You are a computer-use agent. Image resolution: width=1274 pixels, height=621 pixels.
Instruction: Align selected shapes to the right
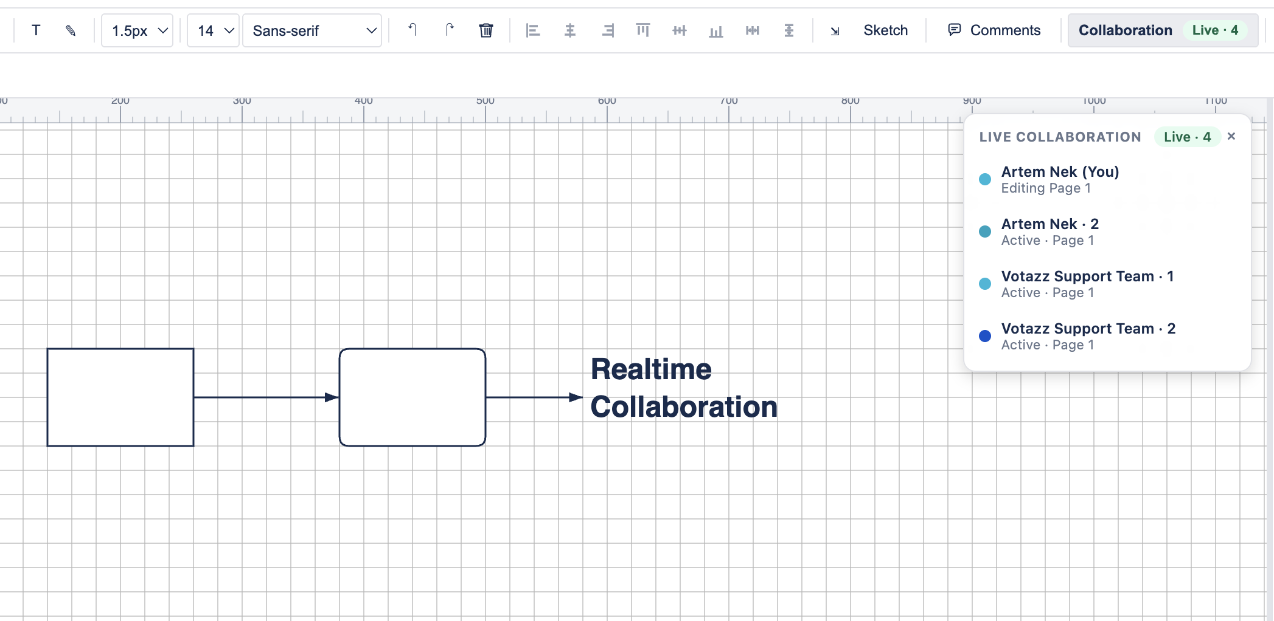(x=607, y=30)
